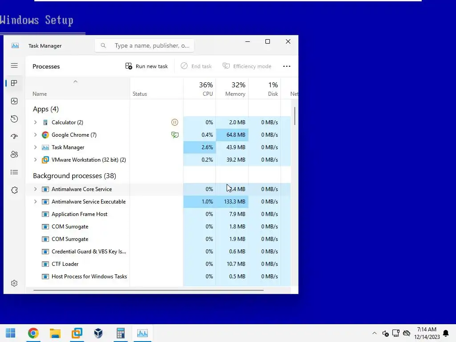The width and height of the screenshot is (456, 342).
Task: Open the Task Manager navigation hamburger menu
Action: coord(14,65)
